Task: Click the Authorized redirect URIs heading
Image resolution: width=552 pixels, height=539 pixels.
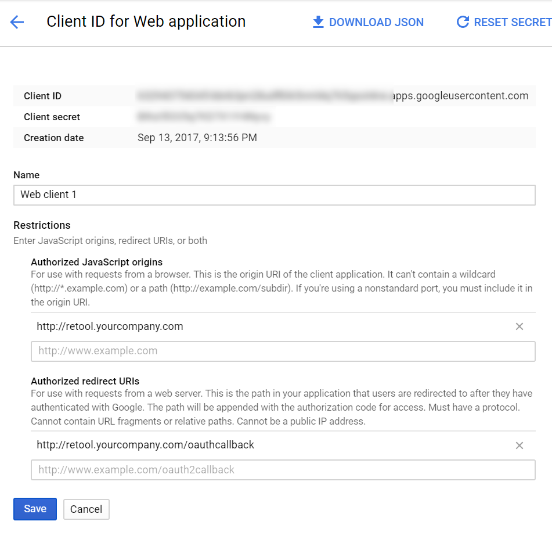Action: (x=85, y=381)
